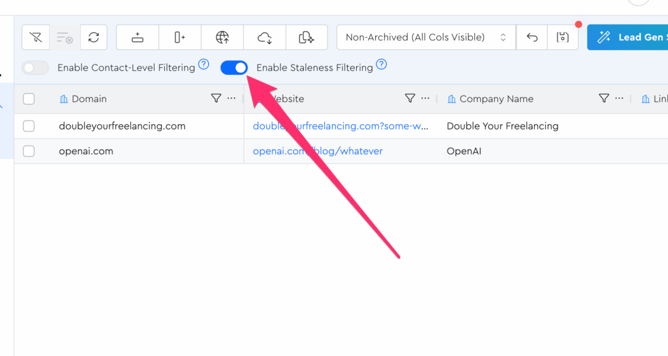Open the Website column three-dot menu
Viewport: 668px width, 356px height.
tap(425, 98)
